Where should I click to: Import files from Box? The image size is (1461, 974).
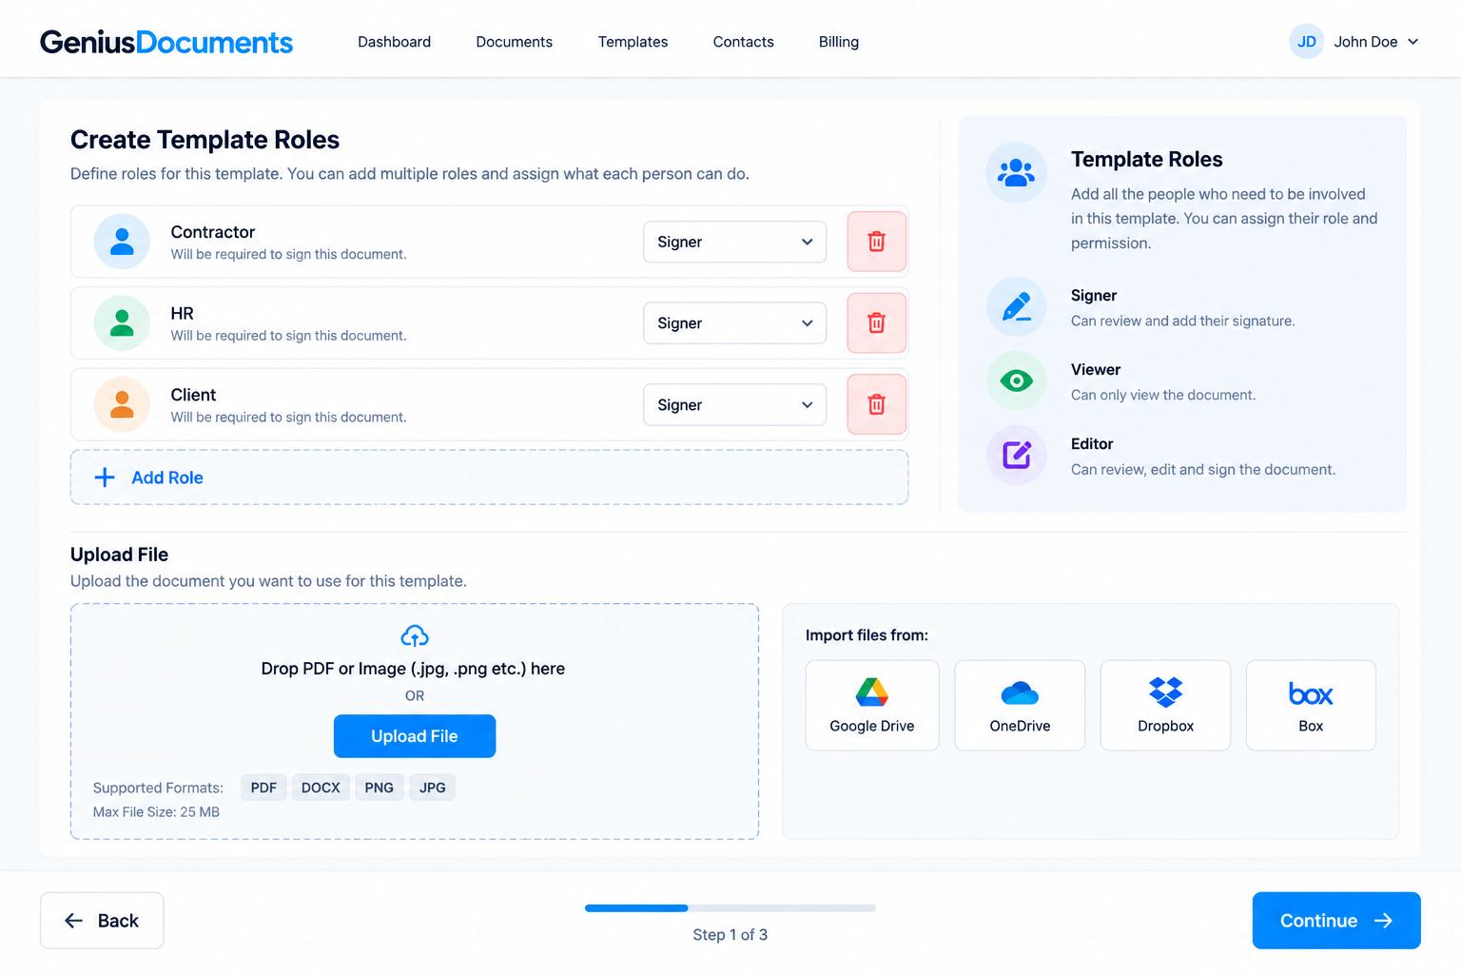tap(1311, 706)
